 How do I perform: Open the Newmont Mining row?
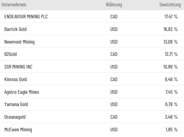tap(19, 42)
